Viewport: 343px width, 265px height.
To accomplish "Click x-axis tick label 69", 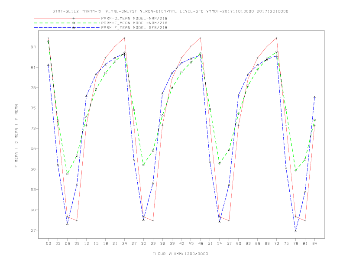I will coord(267,243).
